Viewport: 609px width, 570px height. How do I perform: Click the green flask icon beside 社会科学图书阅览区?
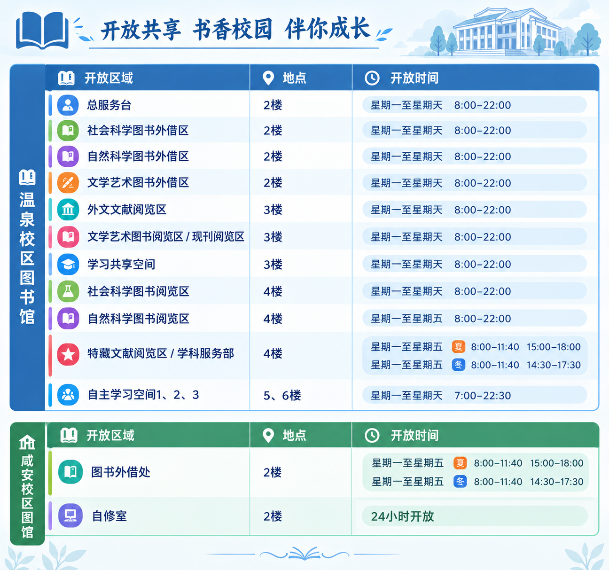(68, 291)
